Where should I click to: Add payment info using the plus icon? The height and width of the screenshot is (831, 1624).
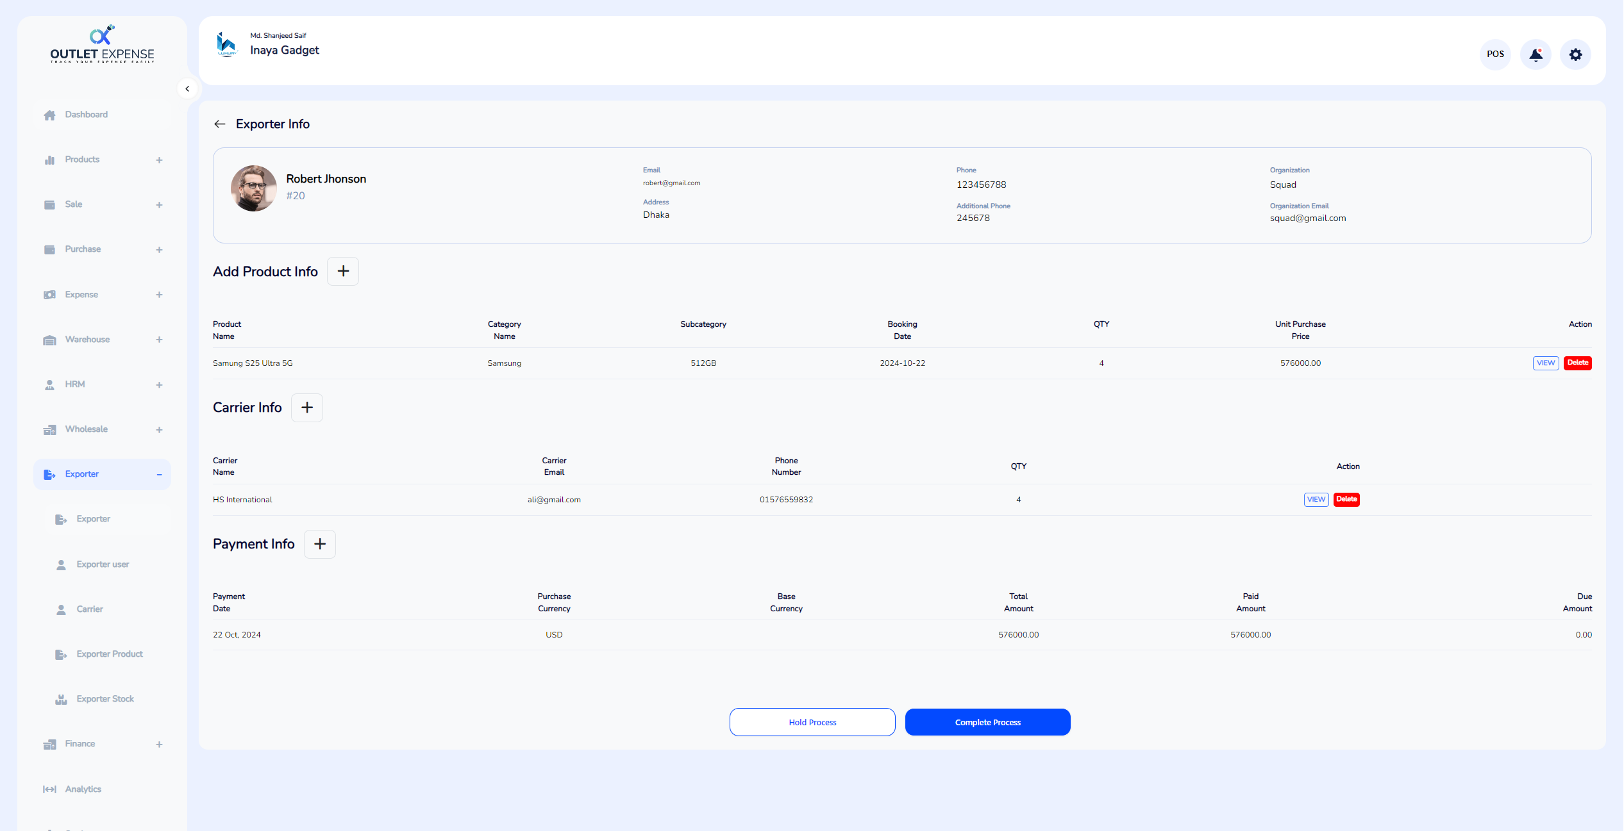[x=320, y=544]
